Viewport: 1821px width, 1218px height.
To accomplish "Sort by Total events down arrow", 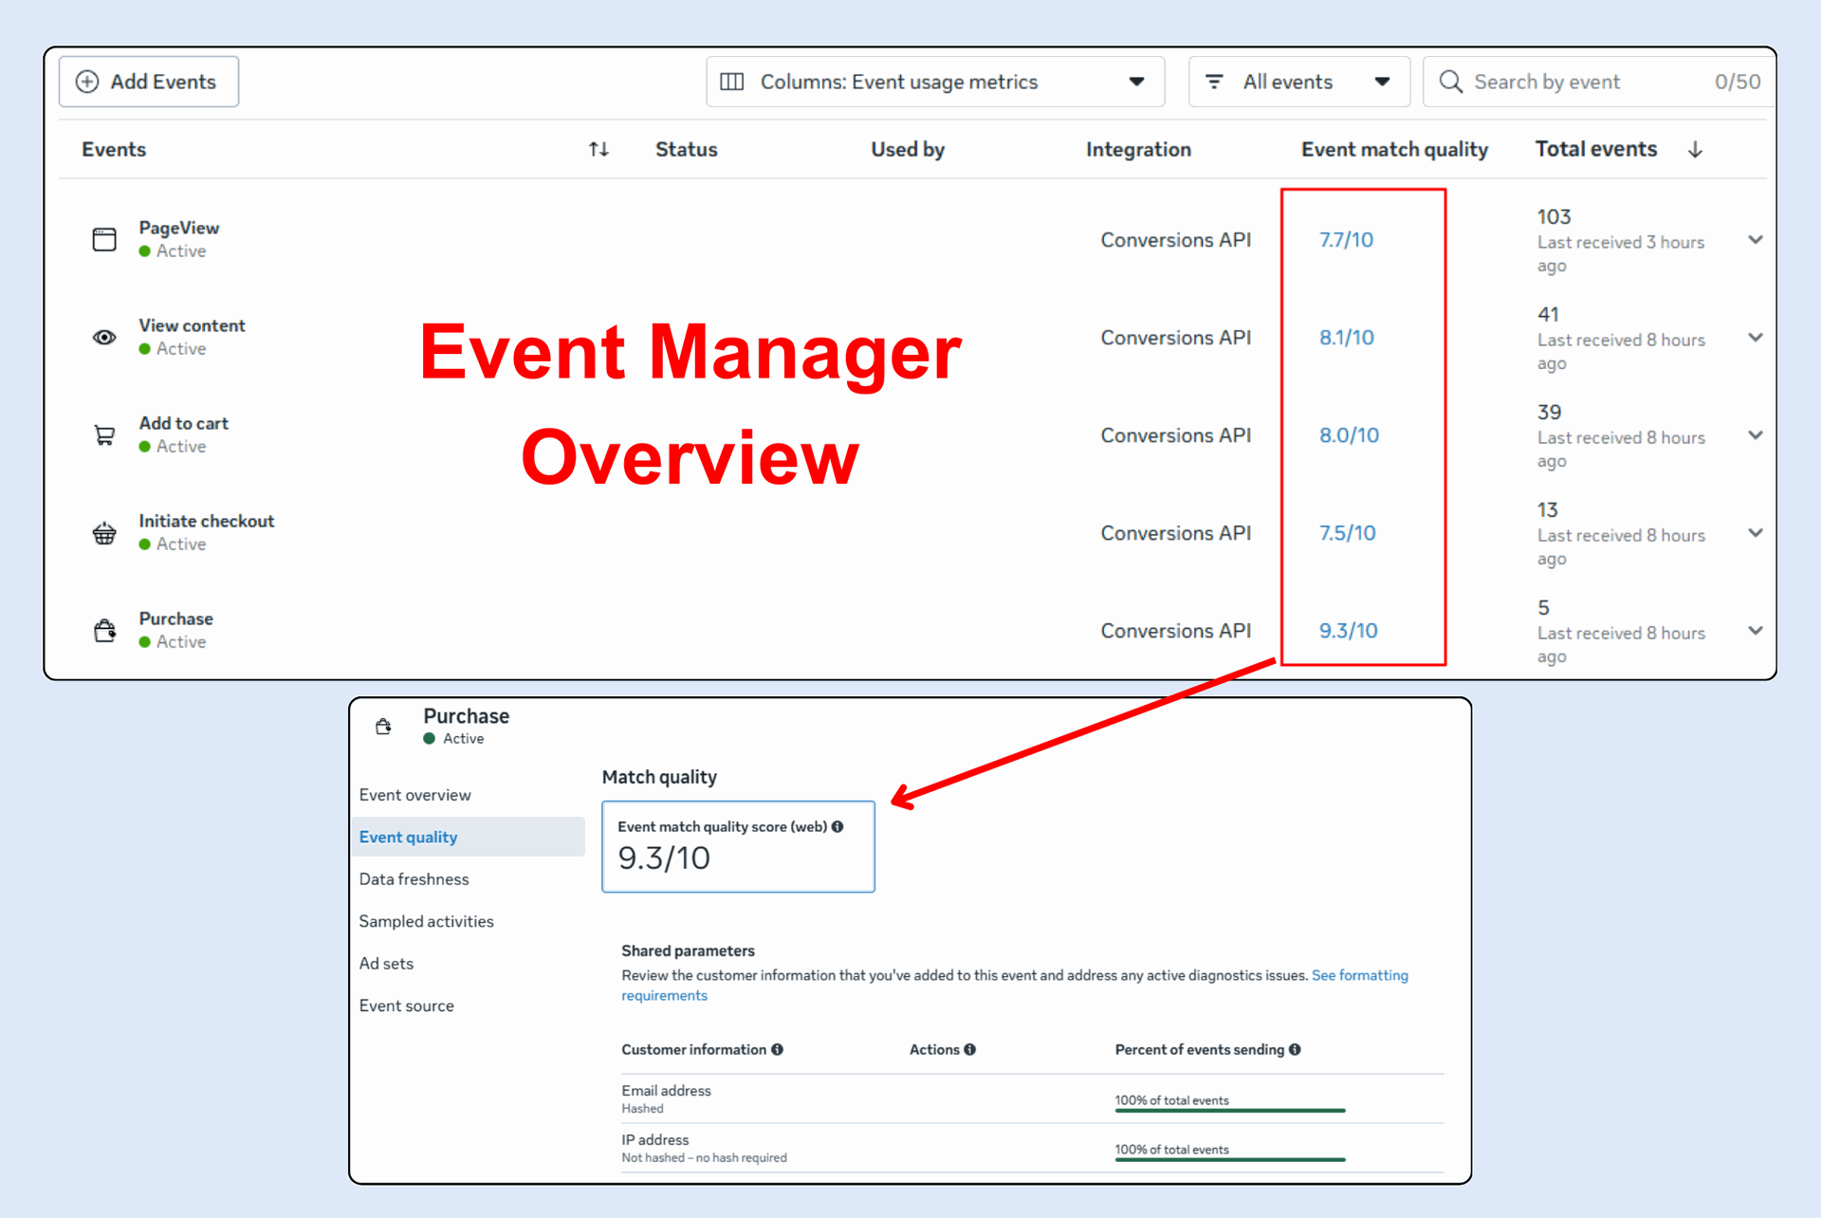I will click(1695, 150).
